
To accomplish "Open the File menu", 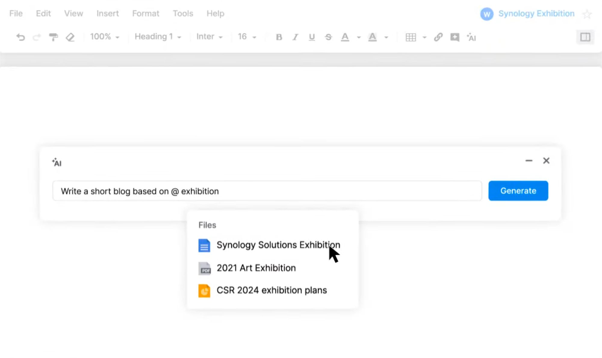I will click(x=16, y=14).
